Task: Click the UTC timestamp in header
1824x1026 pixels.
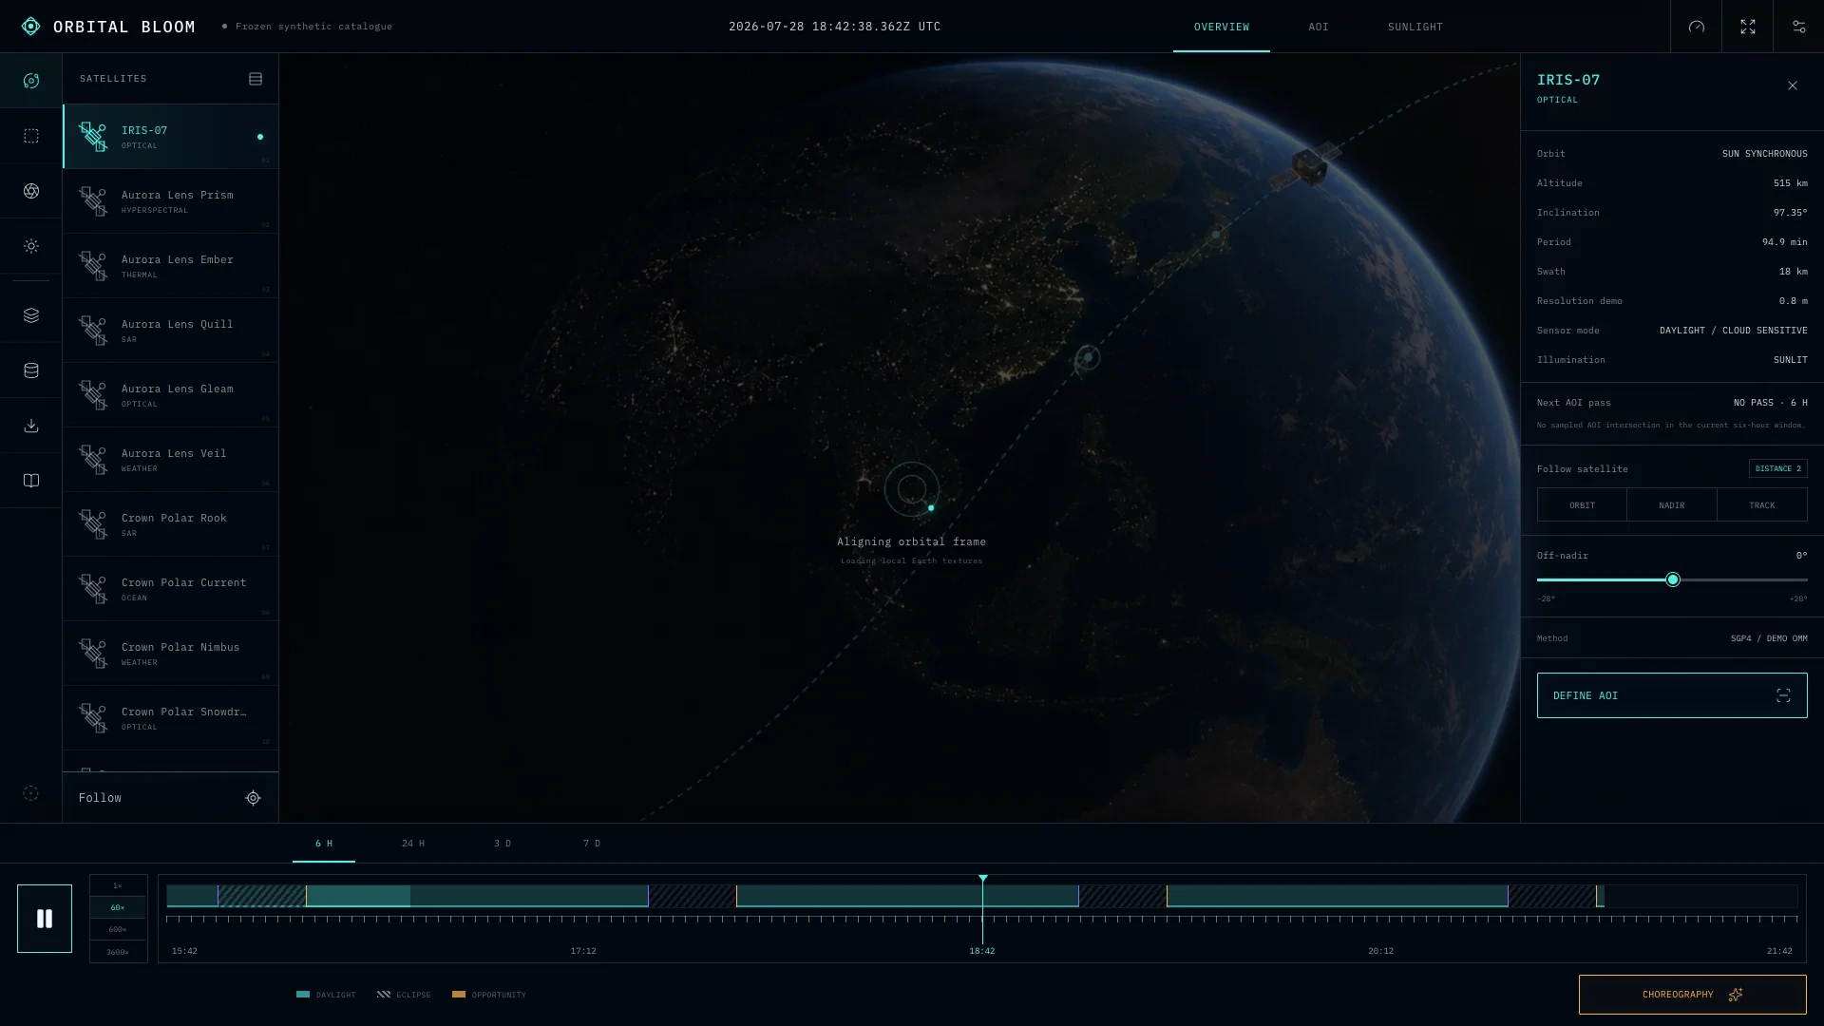Action: [x=834, y=27]
